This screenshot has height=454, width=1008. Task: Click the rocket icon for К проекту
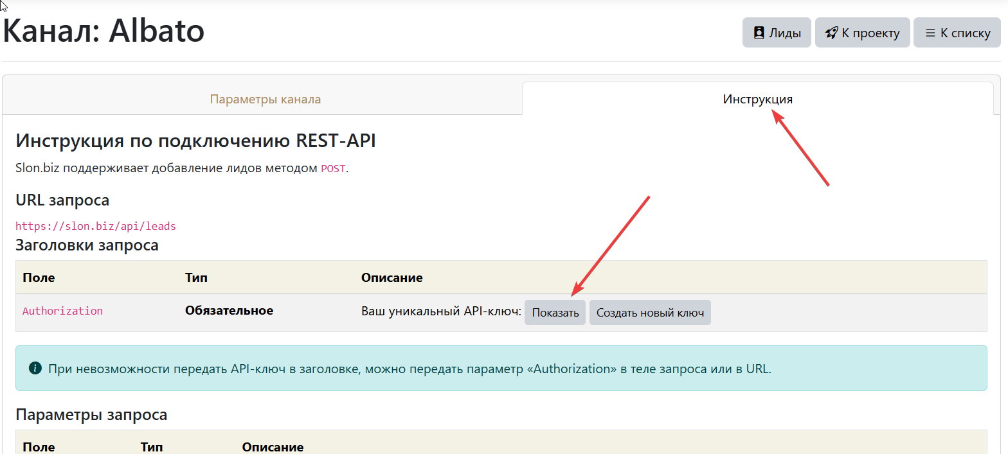coord(832,33)
